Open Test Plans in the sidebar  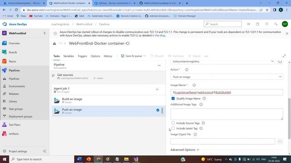15,125
